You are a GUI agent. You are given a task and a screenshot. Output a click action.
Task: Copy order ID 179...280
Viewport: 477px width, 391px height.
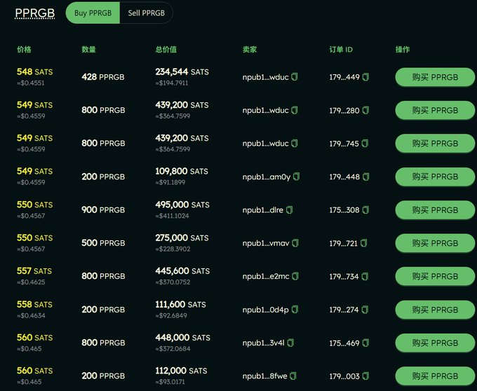(365, 110)
